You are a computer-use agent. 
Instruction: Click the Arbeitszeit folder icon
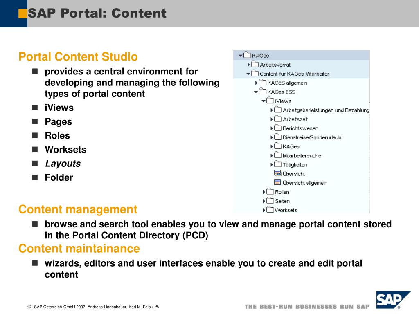tap(278, 119)
